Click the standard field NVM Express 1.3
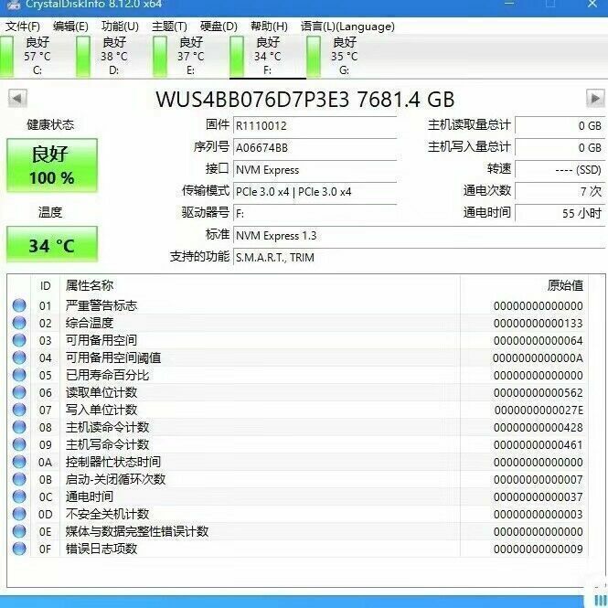This screenshot has height=608, width=608. [x=419, y=235]
